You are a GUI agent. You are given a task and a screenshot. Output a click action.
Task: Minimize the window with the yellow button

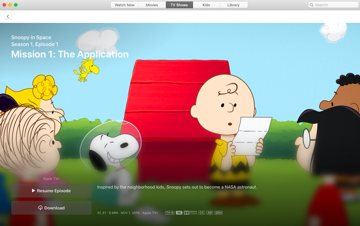[x=10, y=5]
